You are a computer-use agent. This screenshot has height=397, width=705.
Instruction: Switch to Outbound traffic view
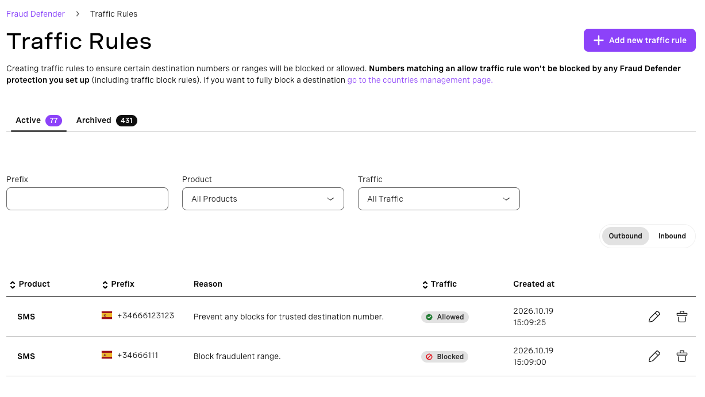(x=625, y=236)
